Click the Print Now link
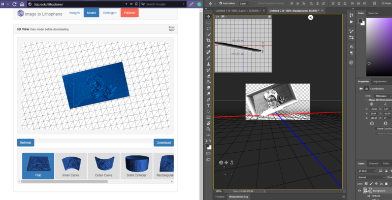 pos(172,28)
